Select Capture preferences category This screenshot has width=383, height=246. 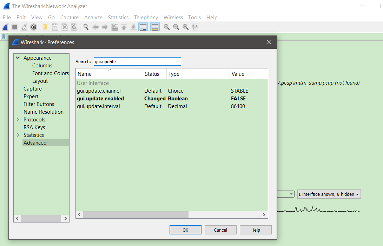pos(33,89)
